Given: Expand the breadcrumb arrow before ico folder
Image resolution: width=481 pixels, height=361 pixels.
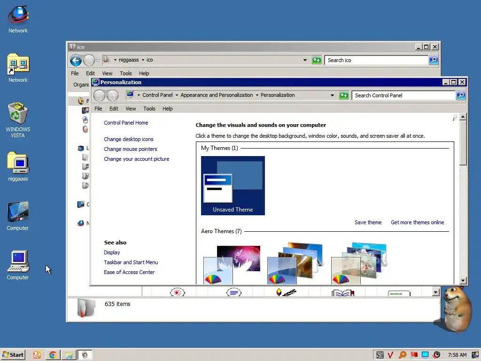Looking at the screenshot, I should [143, 60].
